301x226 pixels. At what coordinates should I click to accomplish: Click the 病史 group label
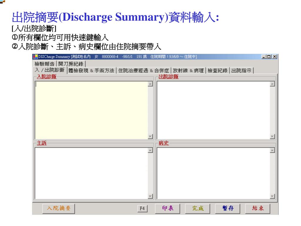coord(163,143)
